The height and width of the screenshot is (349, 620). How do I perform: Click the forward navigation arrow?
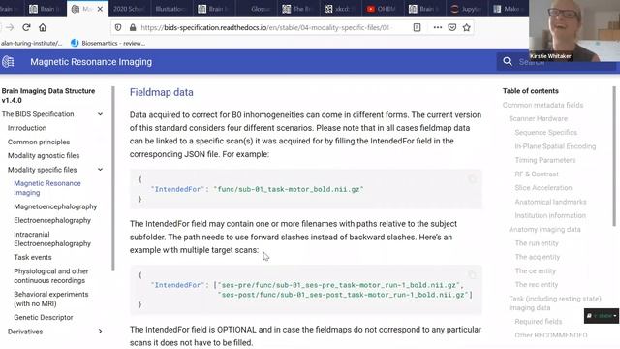10,27
